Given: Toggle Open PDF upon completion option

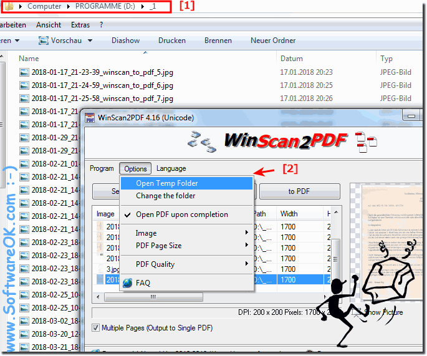Looking at the screenshot, I should 186,214.
